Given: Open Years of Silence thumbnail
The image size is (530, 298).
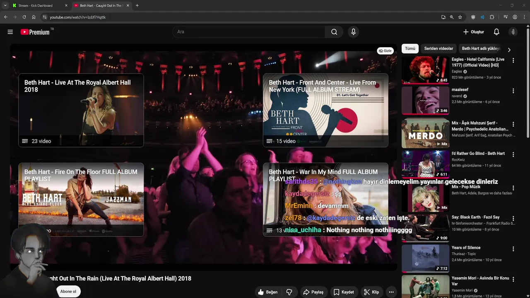Looking at the screenshot, I should tap(425, 258).
